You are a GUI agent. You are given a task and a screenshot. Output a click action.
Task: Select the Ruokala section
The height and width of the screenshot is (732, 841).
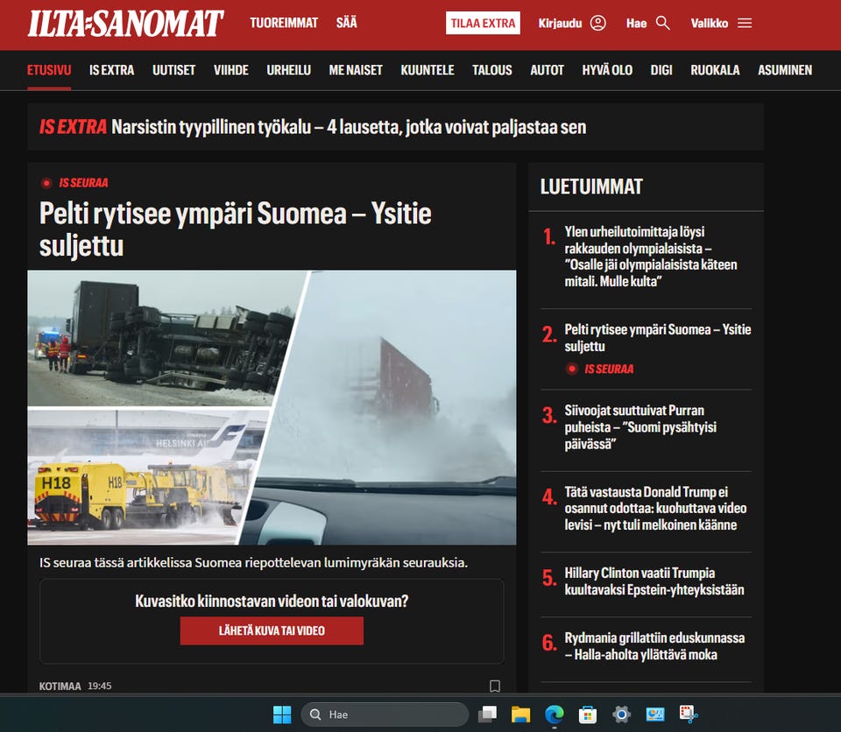(715, 70)
